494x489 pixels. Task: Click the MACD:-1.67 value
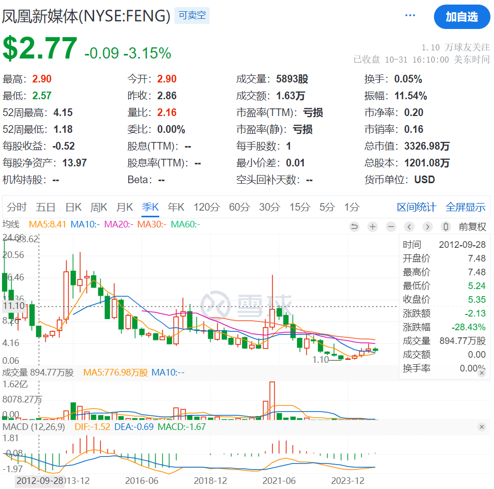(182, 427)
